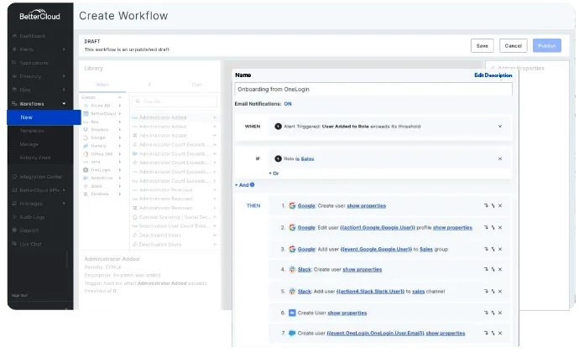Collapse the Workflows sidebar menu arrow
The width and height of the screenshot is (579, 352).
64,104
